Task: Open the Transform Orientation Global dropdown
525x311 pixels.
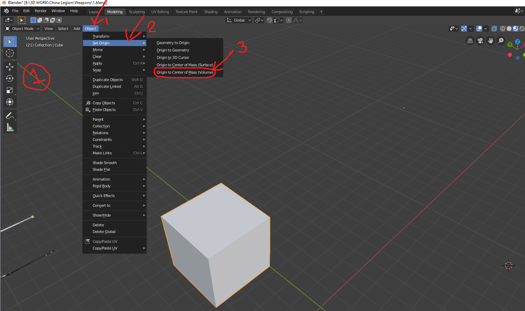Action: point(238,20)
